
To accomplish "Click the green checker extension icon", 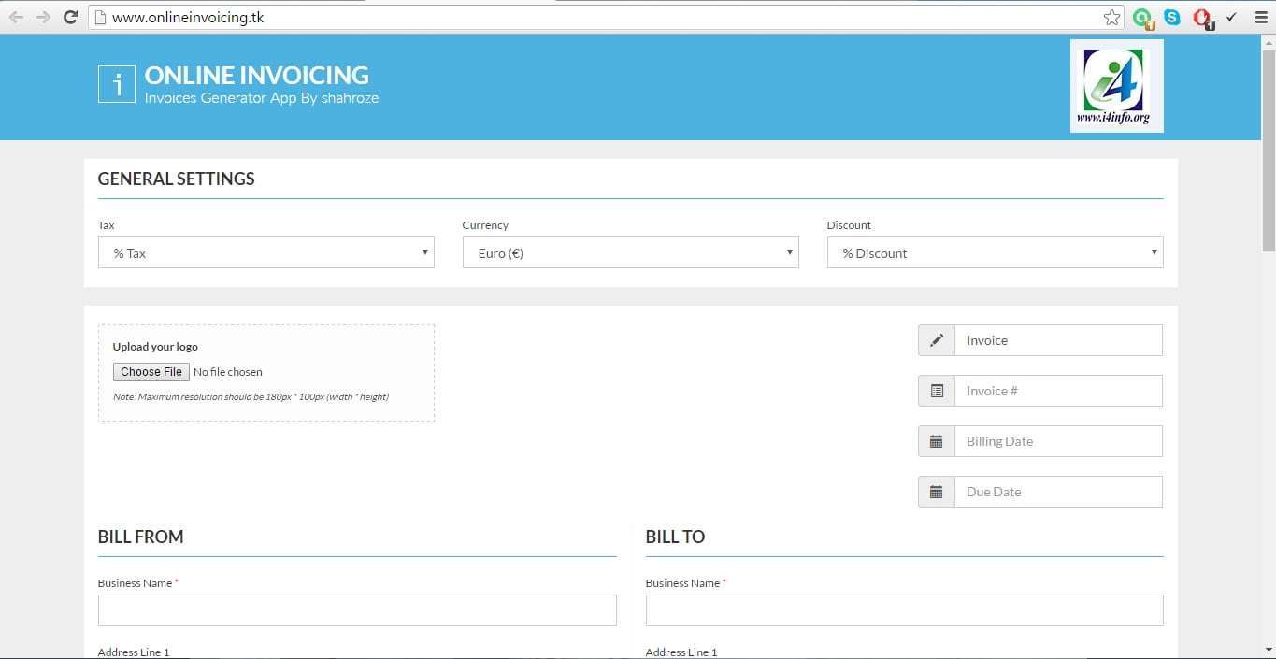I will coord(1142,17).
